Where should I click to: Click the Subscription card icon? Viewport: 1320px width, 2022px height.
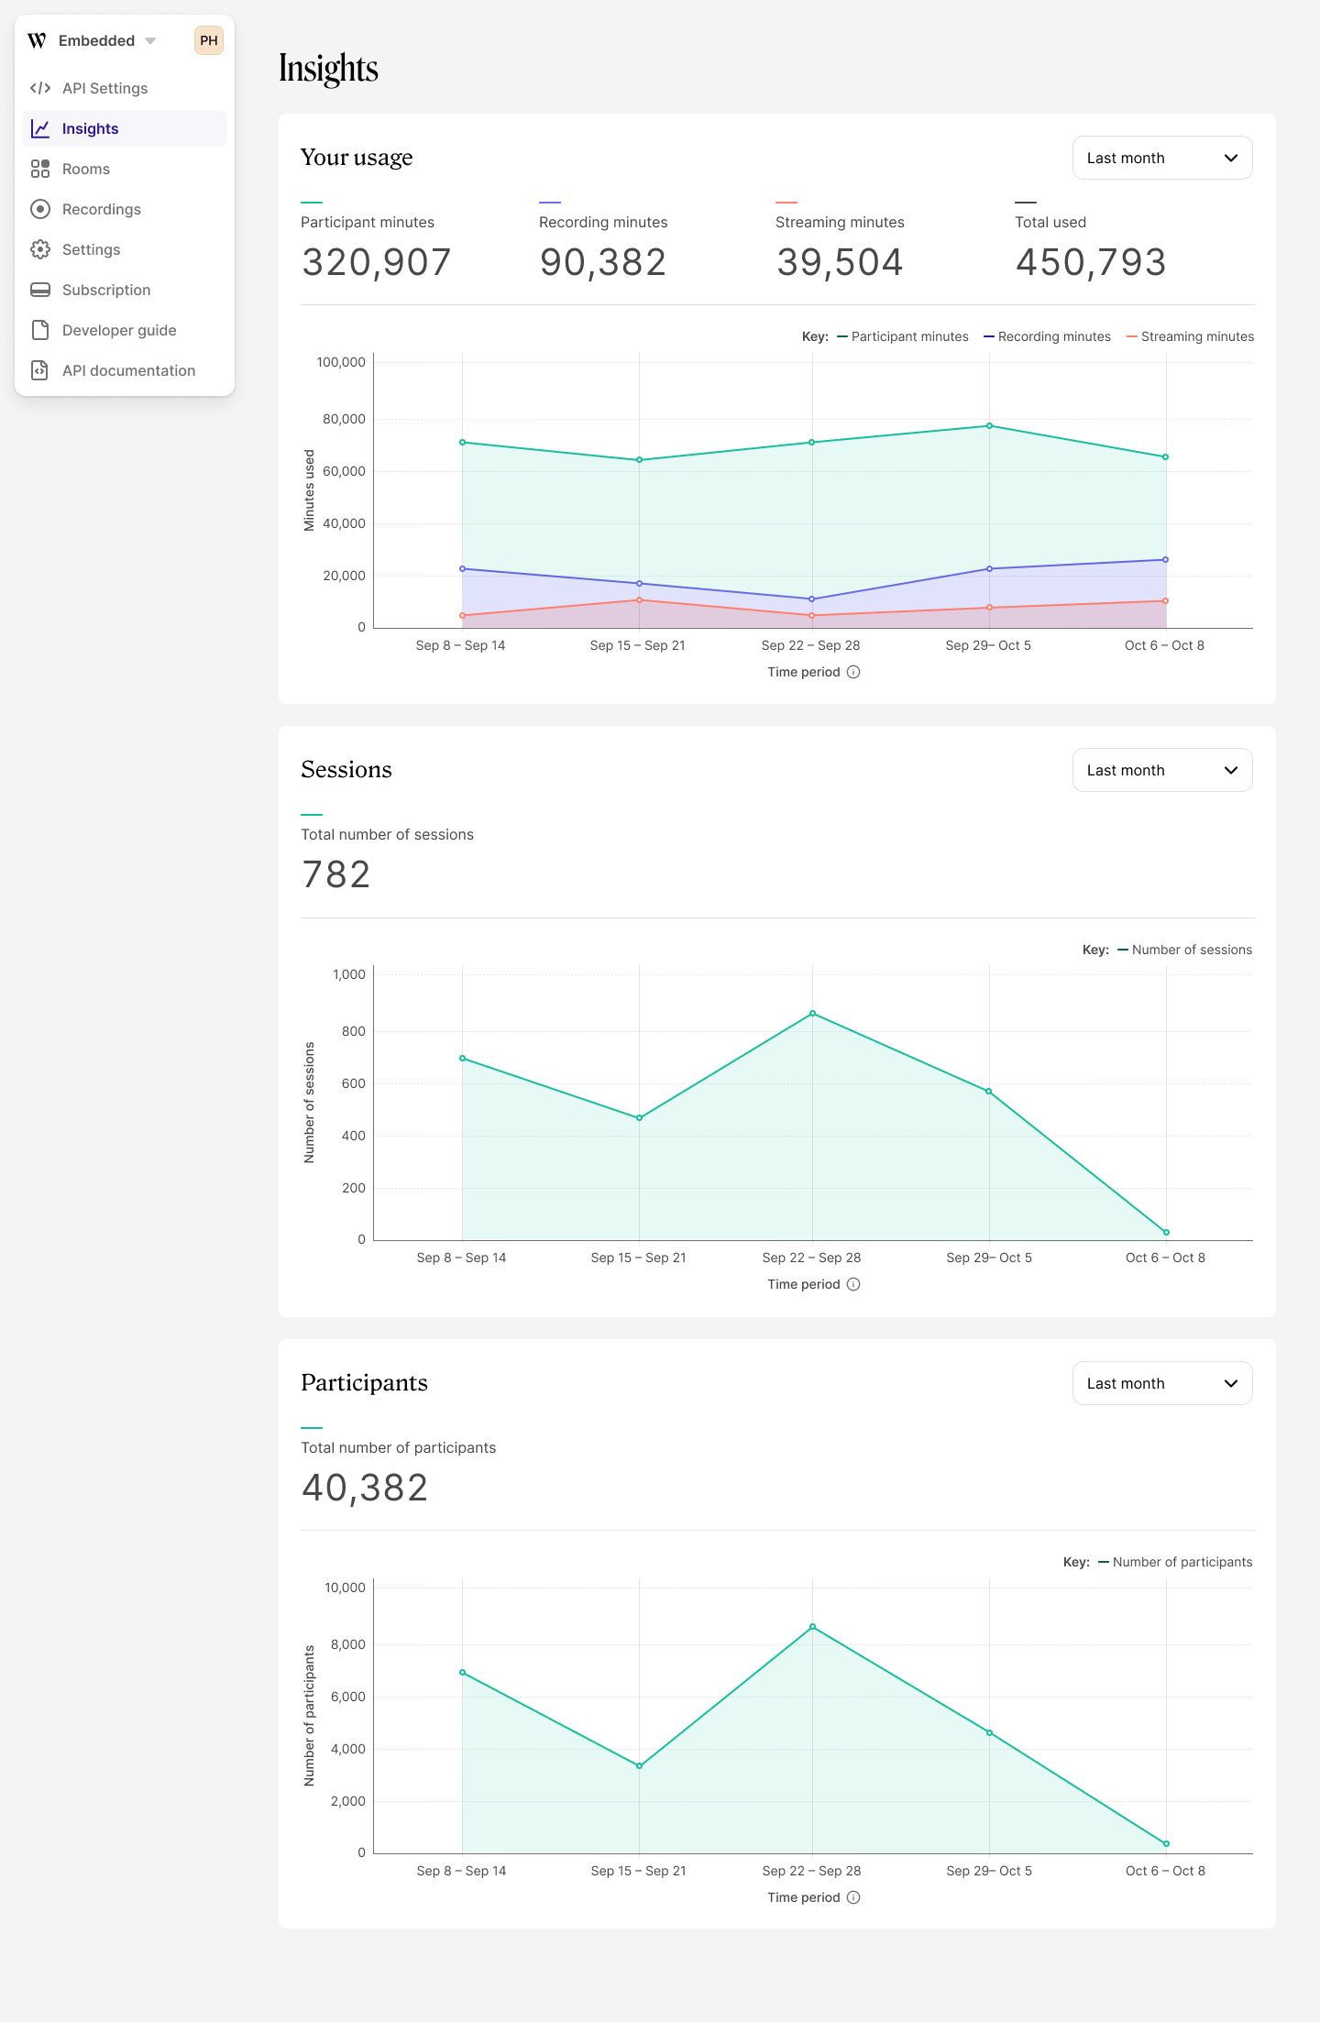(40, 290)
